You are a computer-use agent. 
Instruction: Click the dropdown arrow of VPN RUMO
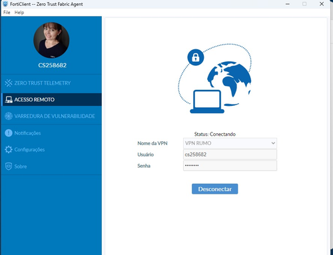pos(273,143)
